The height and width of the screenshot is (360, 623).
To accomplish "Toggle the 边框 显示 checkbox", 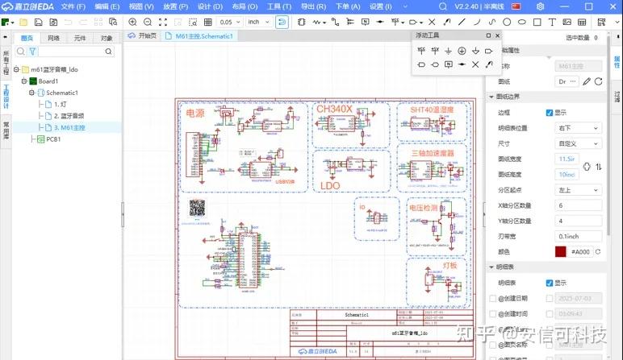I will click(550, 113).
